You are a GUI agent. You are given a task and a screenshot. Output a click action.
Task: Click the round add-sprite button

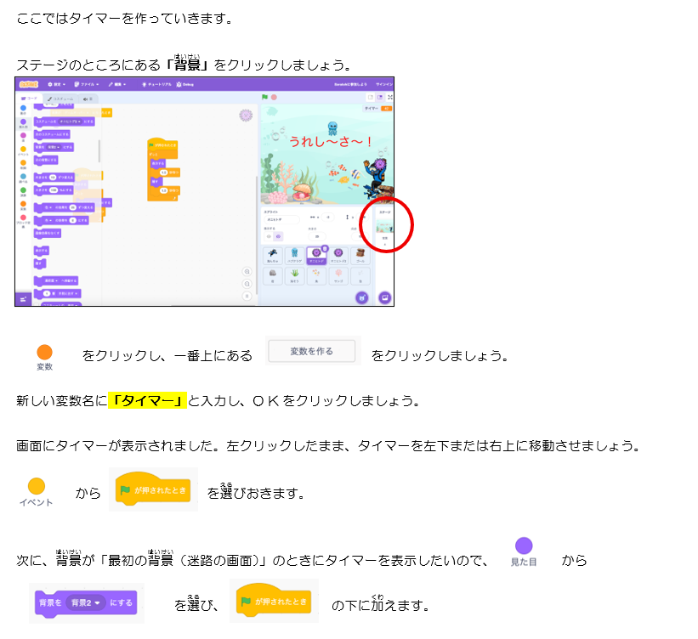click(362, 297)
